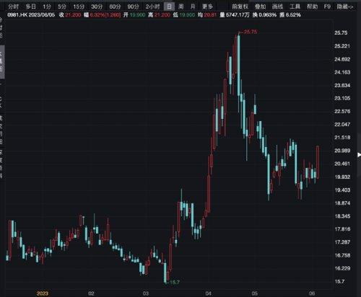Open the 帮助 help menu

pyautogui.click(x=312, y=6)
